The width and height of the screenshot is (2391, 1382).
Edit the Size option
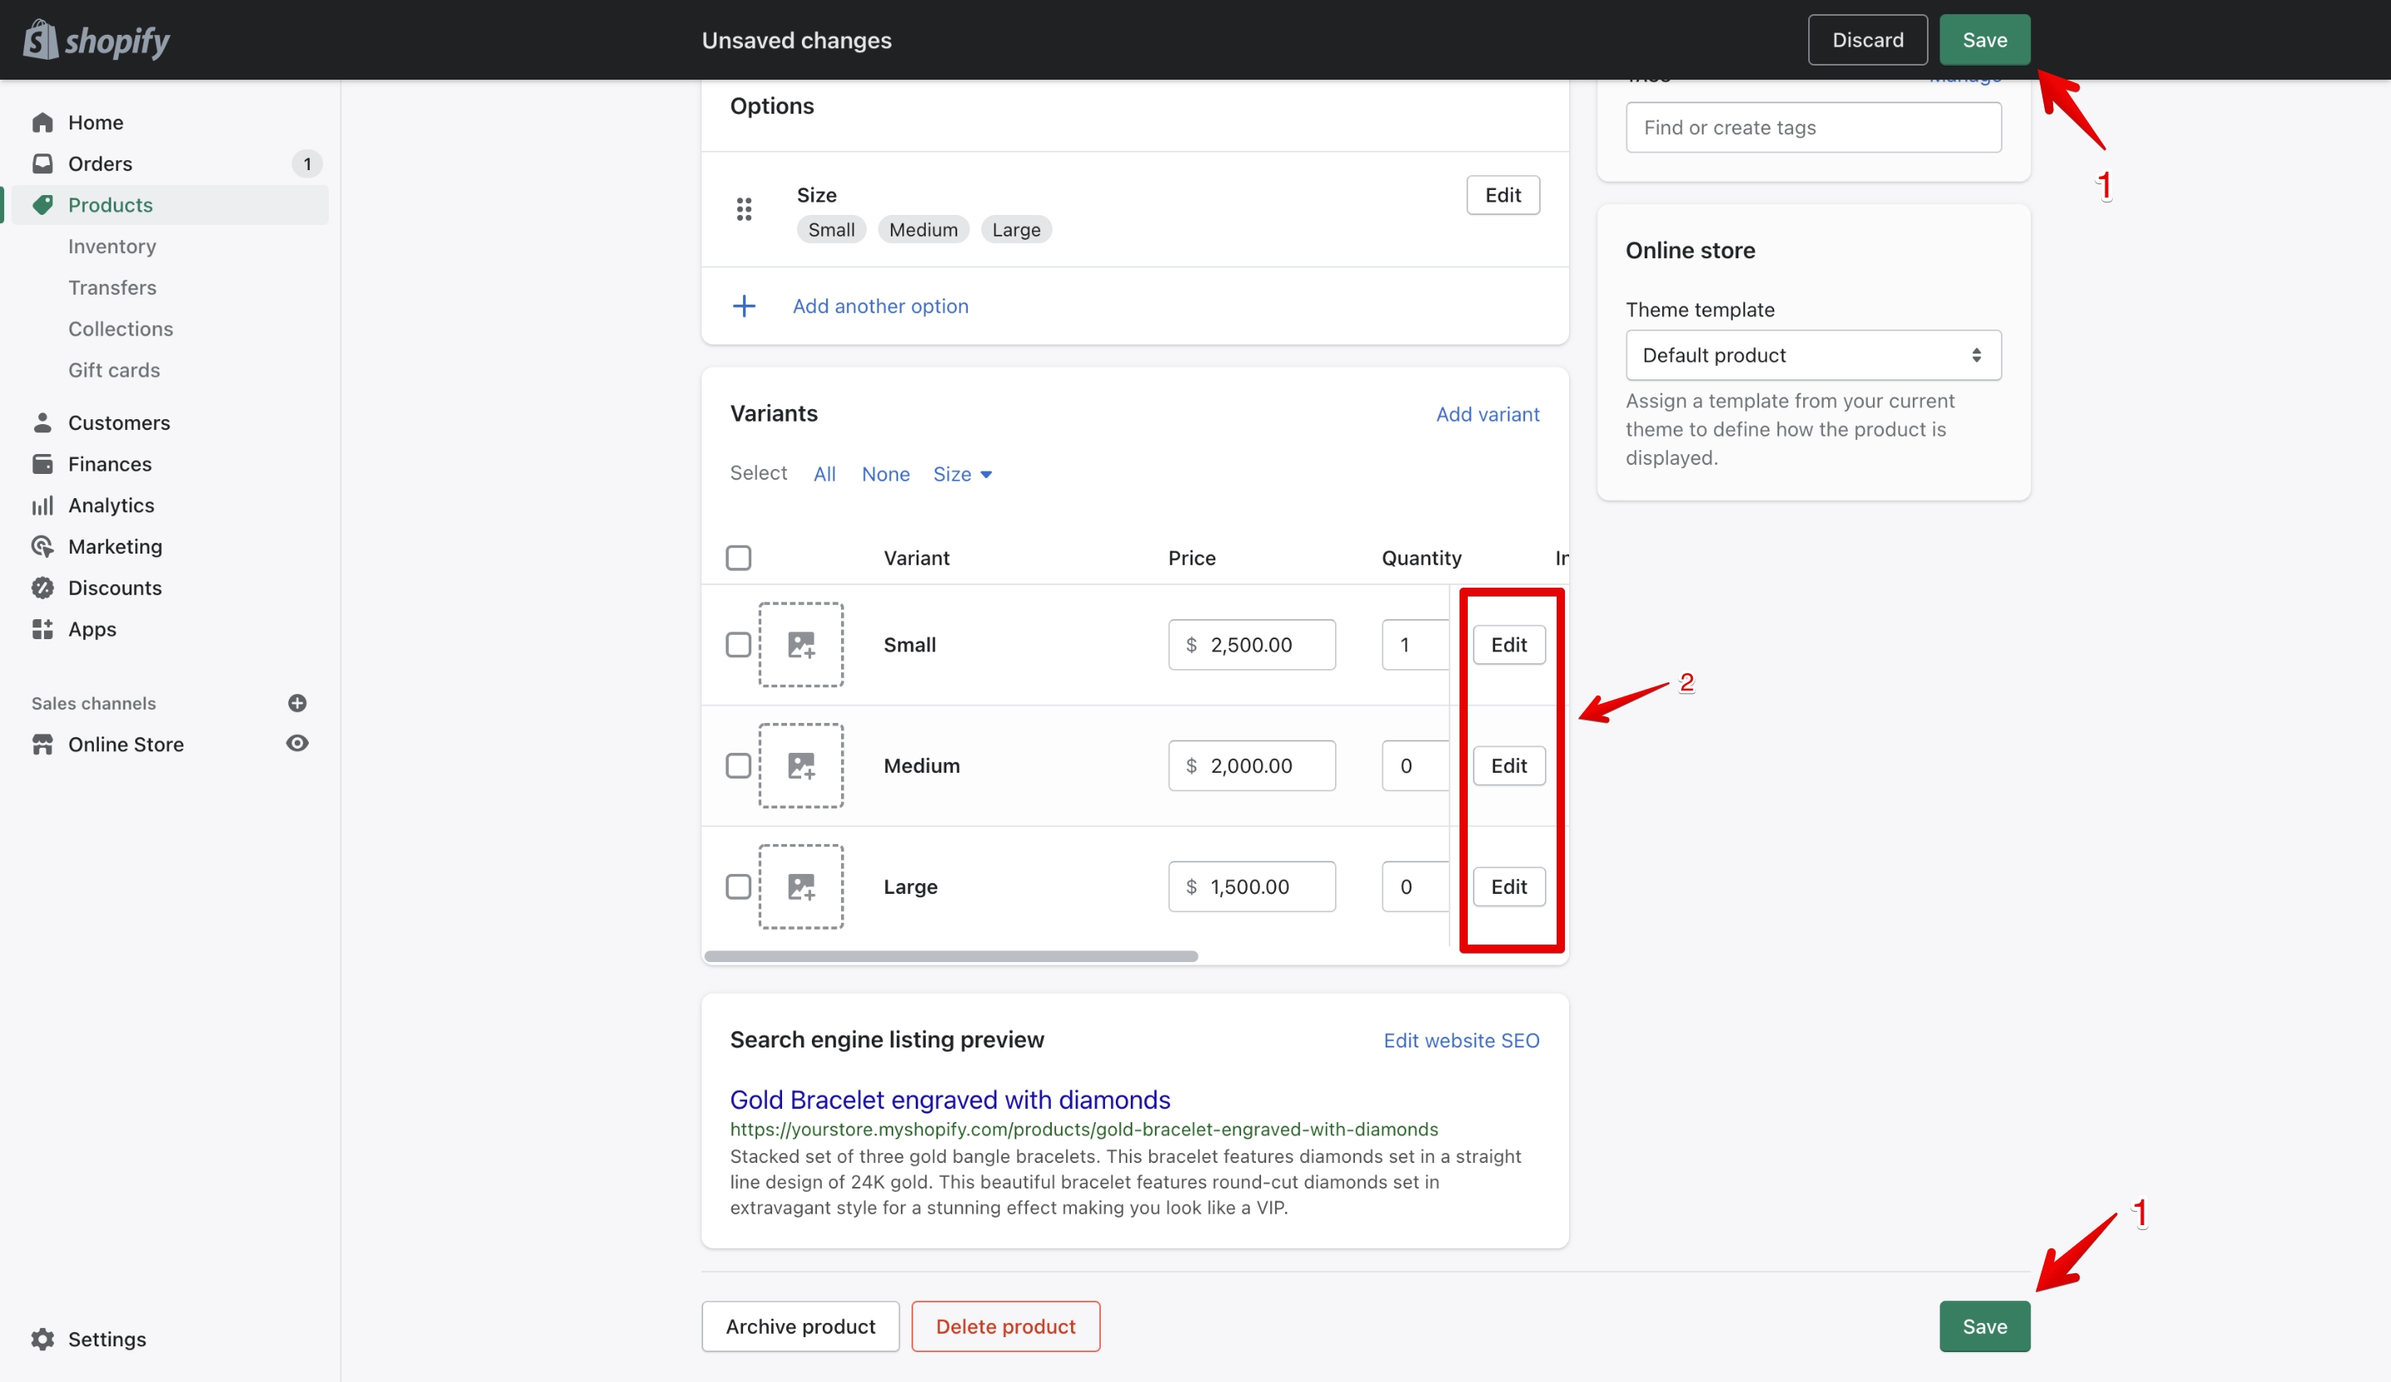coord(1503,194)
